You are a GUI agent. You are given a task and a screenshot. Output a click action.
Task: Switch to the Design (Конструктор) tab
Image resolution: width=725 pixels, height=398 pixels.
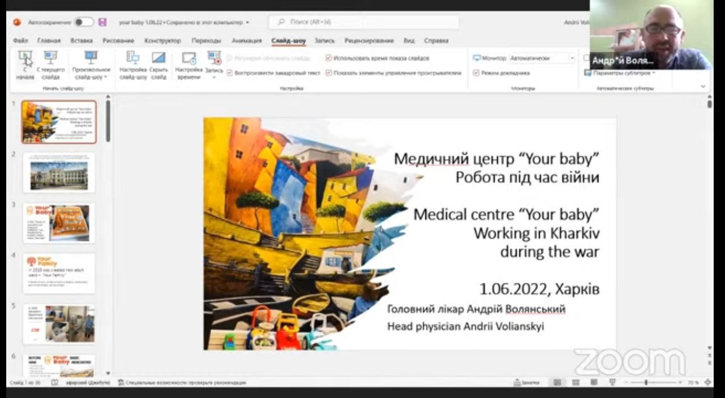click(x=163, y=41)
